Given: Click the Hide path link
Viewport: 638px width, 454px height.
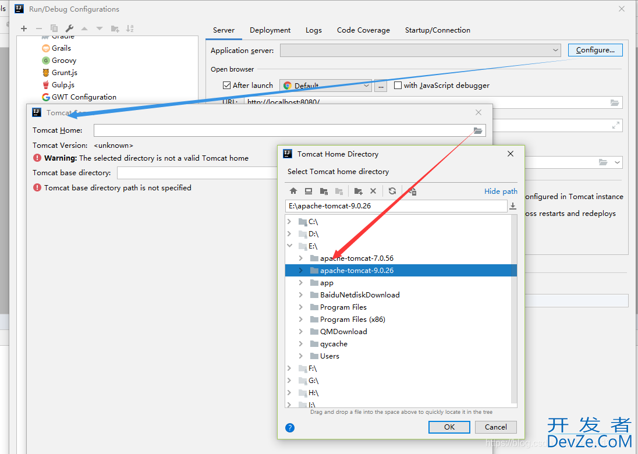Looking at the screenshot, I should (x=501, y=191).
